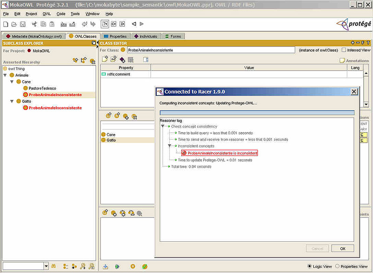The height and width of the screenshot is (273, 373).
Task: Click binoculars search icon below hierarchy
Action: (x=54, y=266)
